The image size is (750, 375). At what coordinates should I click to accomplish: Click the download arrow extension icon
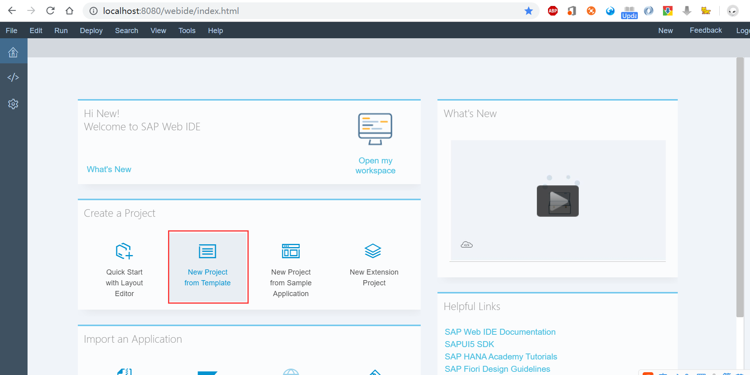687,11
